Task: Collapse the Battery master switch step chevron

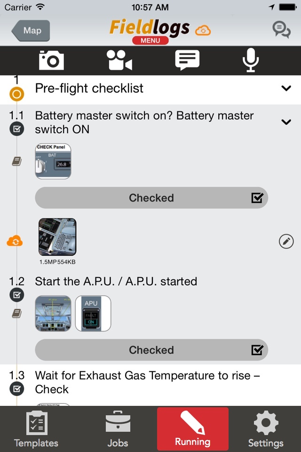Action: tap(286, 122)
